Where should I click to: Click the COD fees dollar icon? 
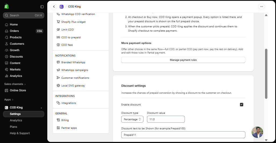point(58,45)
